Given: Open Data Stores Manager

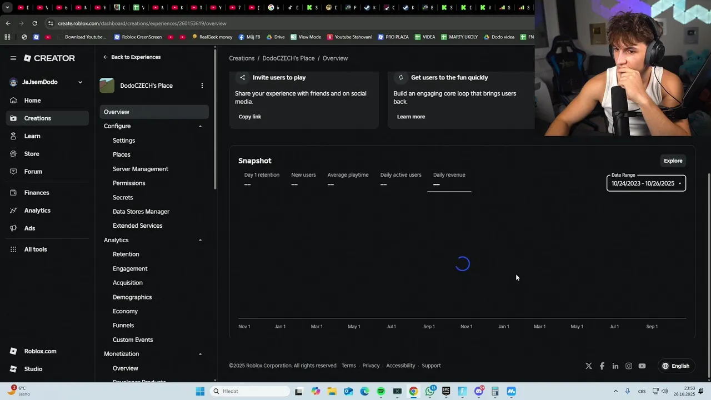Looking at the screenshot, I should [141, 212].
